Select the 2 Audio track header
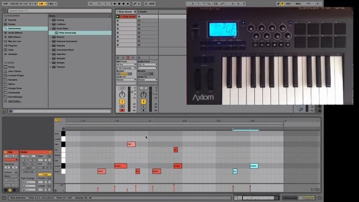 point(148,12)
